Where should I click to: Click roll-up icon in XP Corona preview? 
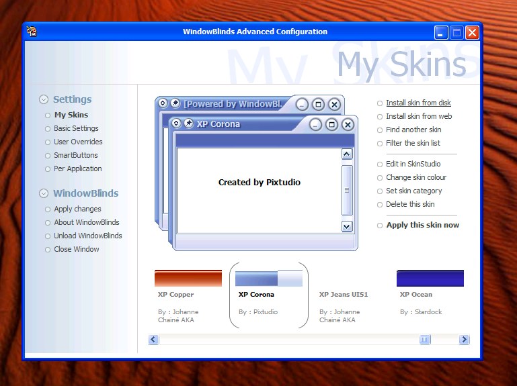(x=176, y=123)
